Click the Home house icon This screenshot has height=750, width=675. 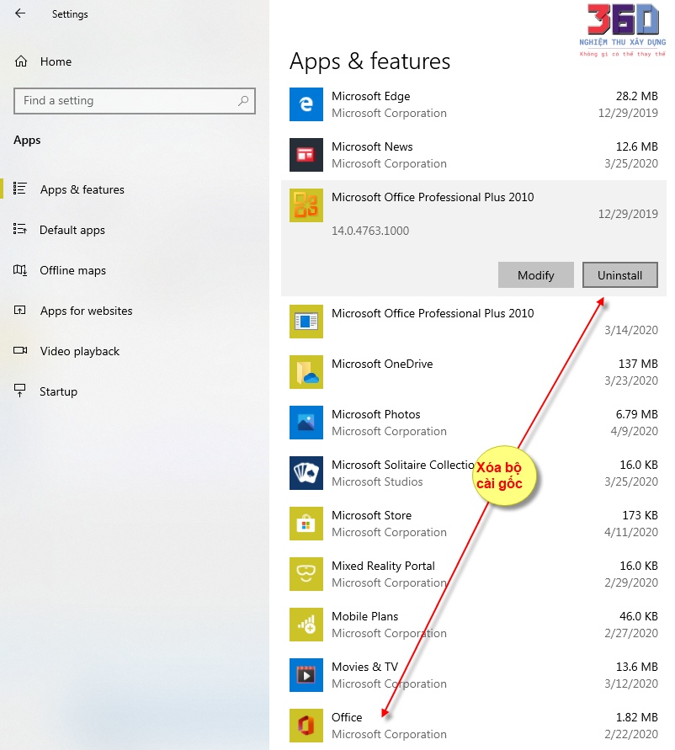tap(21, 61)
